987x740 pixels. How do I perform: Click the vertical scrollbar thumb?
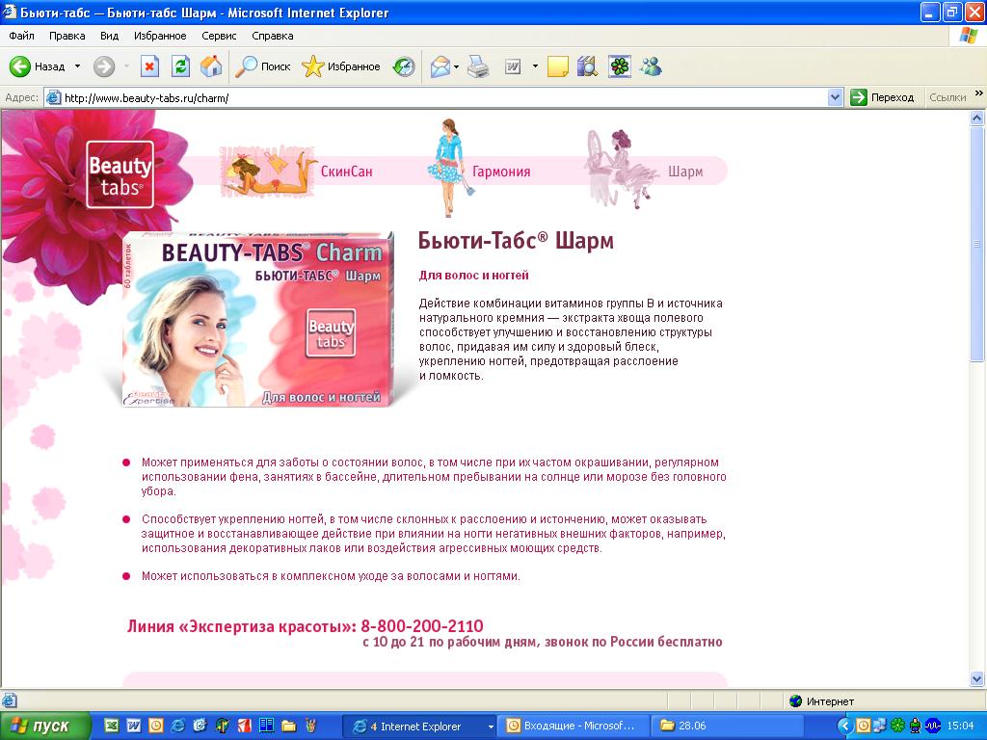pyautogui.click(x=977, y=244)
